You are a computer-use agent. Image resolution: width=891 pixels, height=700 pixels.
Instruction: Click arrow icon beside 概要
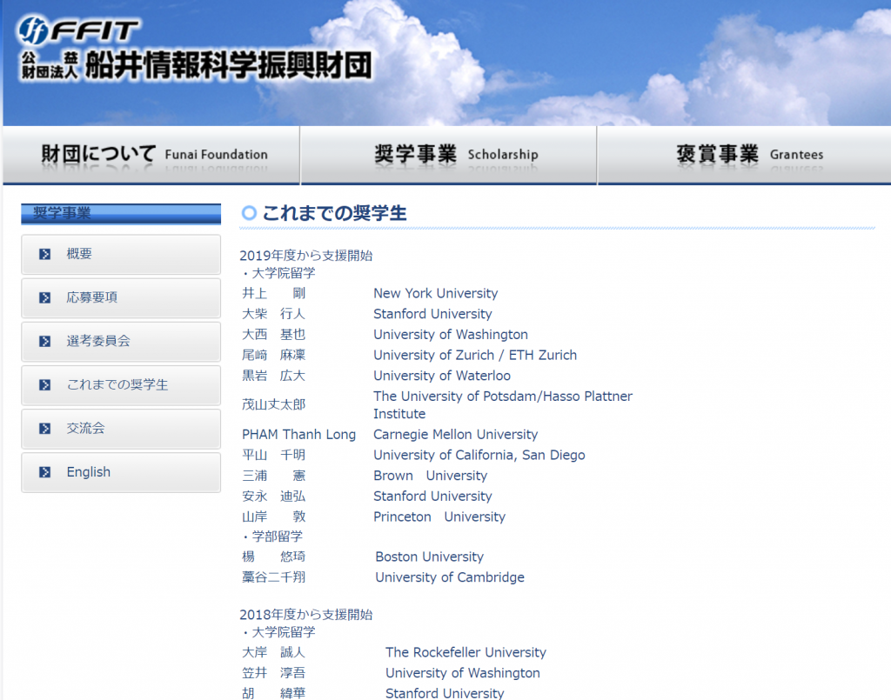point(45,255)
